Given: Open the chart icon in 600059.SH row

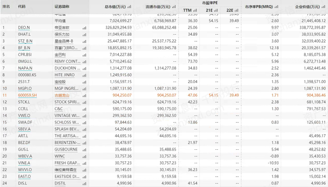Looking at the screenshot, I should tap(84, 96).
